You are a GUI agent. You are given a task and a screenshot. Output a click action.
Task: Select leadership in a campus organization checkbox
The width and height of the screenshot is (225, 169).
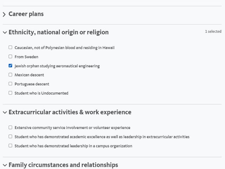click(10, 146)
